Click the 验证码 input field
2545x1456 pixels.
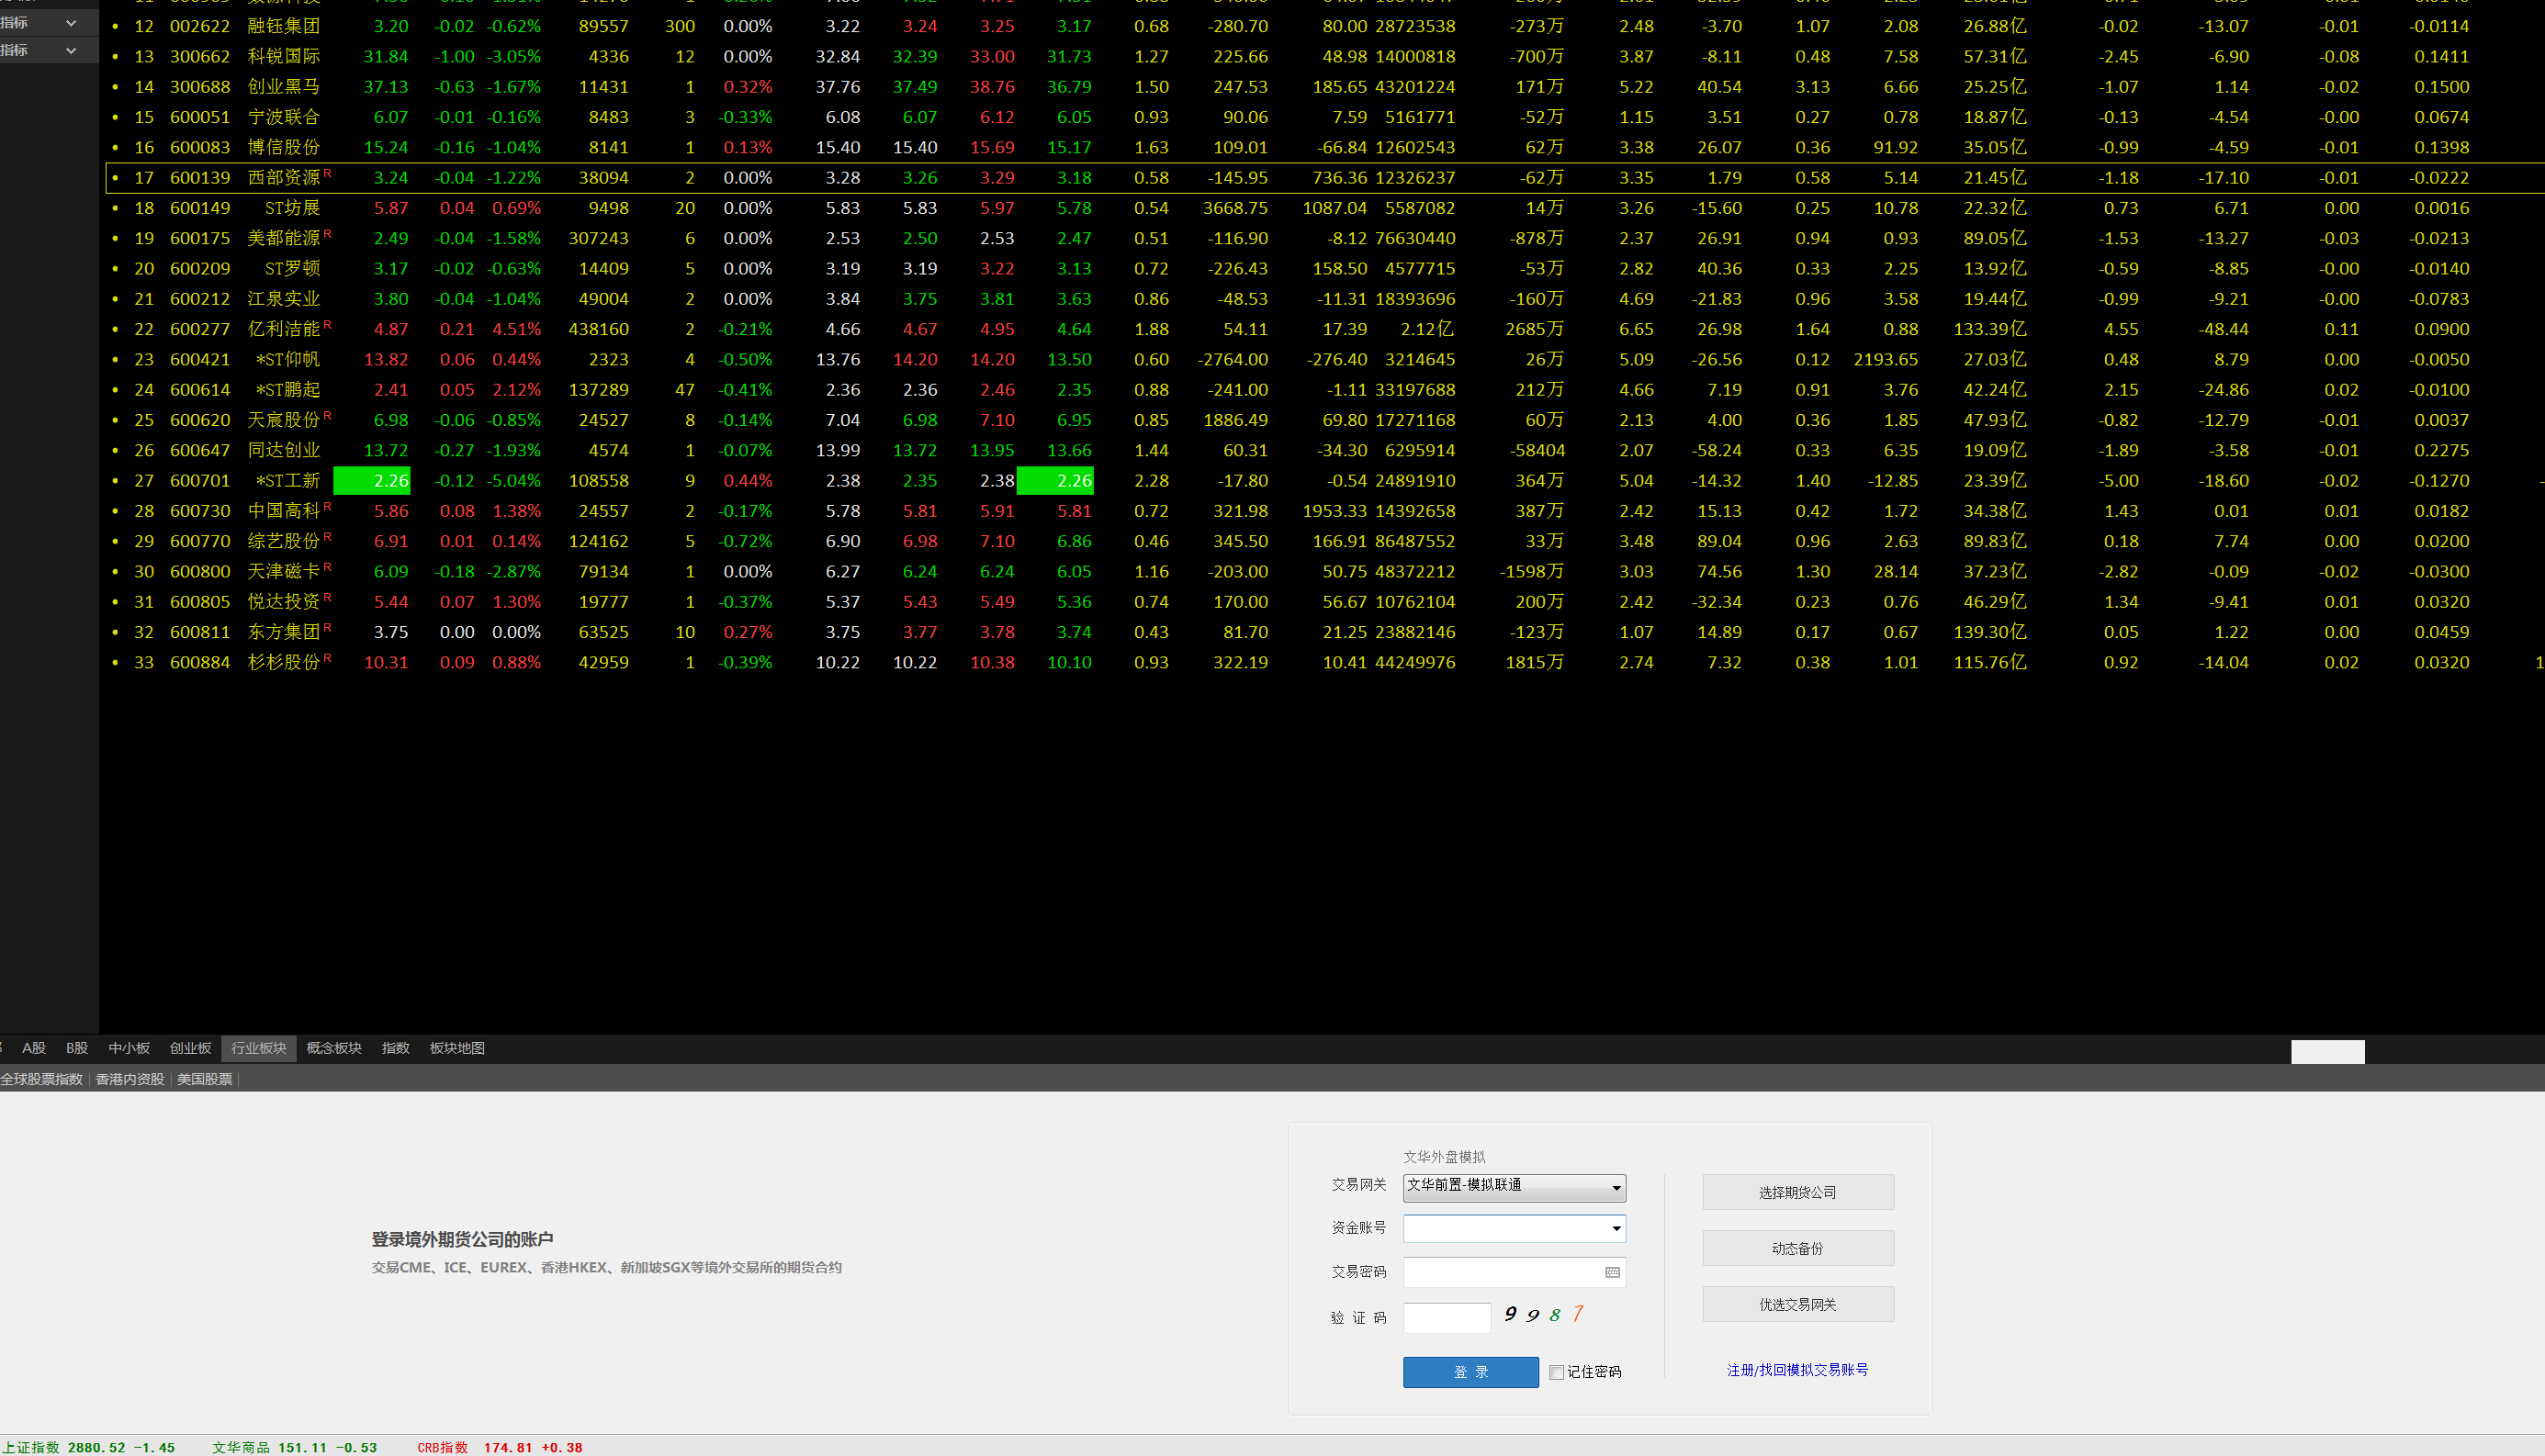tap(1447, 1317)
